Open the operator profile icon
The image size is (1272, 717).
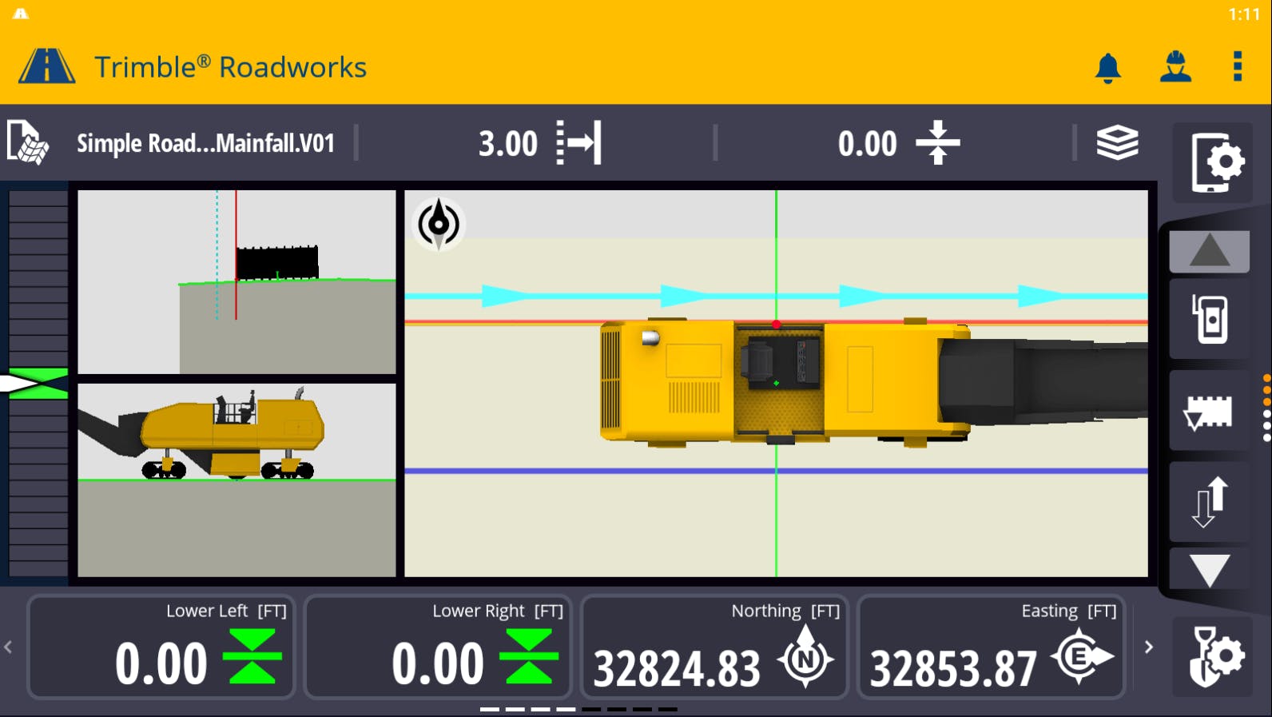click(1175, 67)
